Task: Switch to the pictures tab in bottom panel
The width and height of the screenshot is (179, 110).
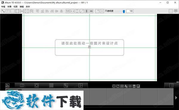Action: pos(7,85)
